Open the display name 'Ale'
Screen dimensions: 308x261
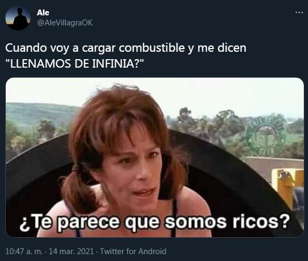[43, 13]
